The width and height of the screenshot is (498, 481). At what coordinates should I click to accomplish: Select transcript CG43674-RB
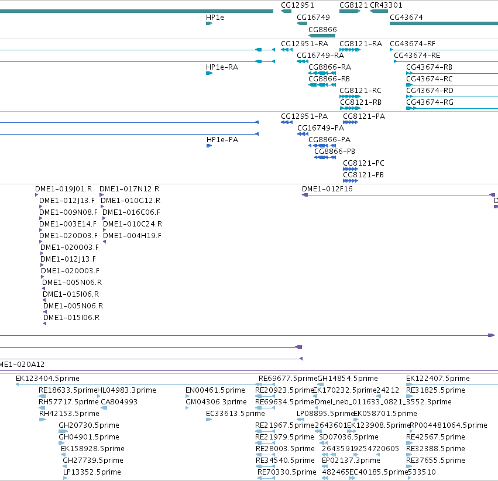coord(429,67)
